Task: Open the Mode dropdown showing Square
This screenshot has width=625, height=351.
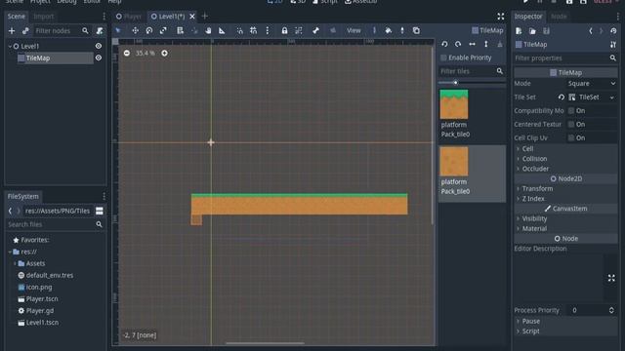Action: [x=592, y=84]
